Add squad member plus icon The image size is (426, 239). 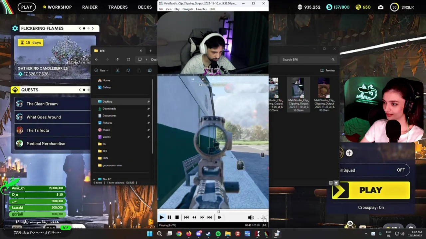[349, 153]
